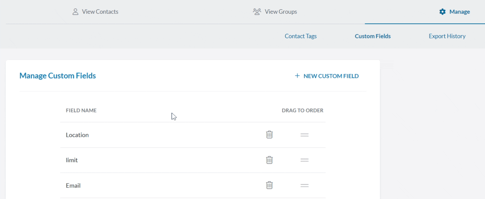The image size is (485, 199).
Task: Grab the drag handle for Location row
Action: click(x=304, y=135)
